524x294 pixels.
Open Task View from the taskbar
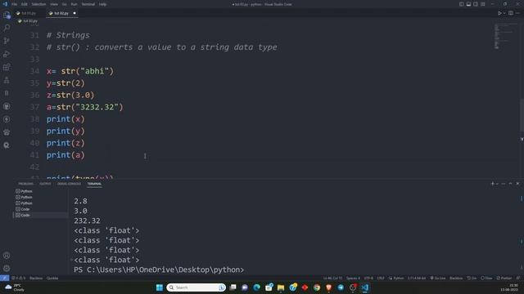(233, 287)
